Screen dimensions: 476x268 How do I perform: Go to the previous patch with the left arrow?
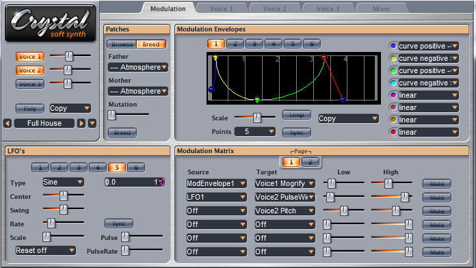coord(8,123)
